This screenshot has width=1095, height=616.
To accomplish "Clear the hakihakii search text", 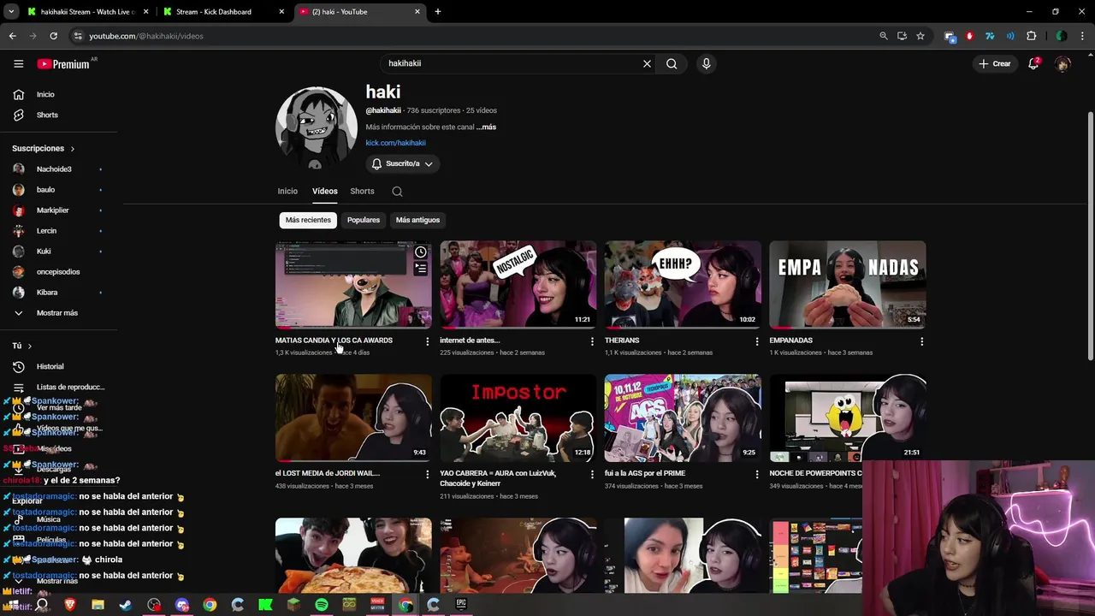I will point(647,63).
